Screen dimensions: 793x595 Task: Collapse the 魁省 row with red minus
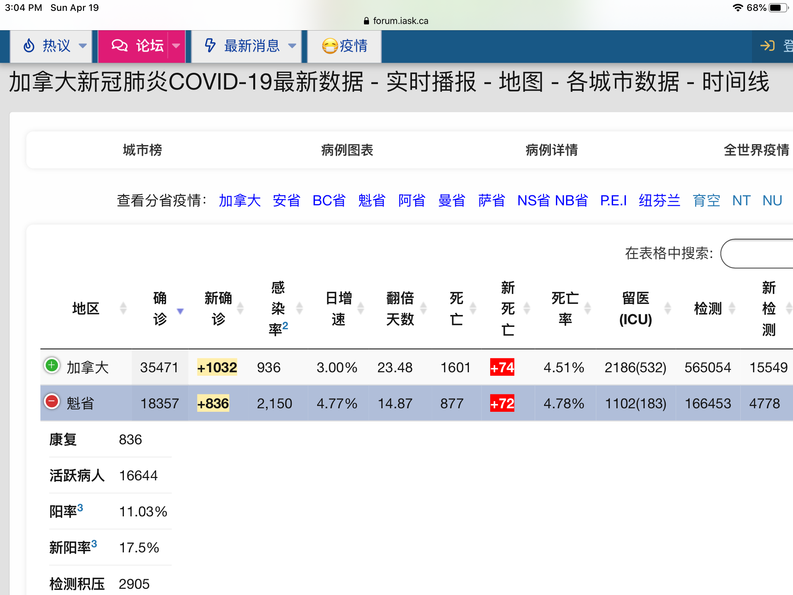pos(51,401)
